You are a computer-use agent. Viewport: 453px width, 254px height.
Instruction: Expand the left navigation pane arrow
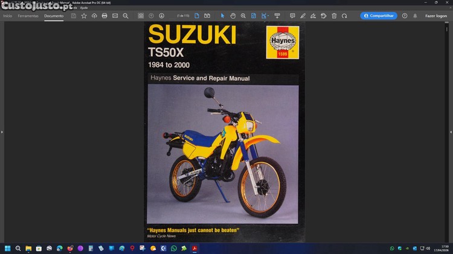[x=2, y=132]
